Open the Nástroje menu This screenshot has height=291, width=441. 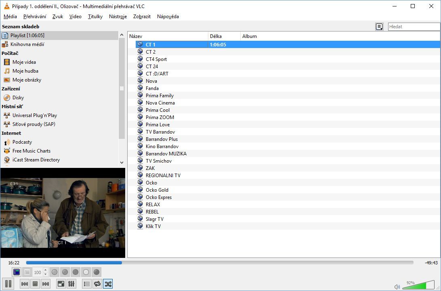[118, 17]
